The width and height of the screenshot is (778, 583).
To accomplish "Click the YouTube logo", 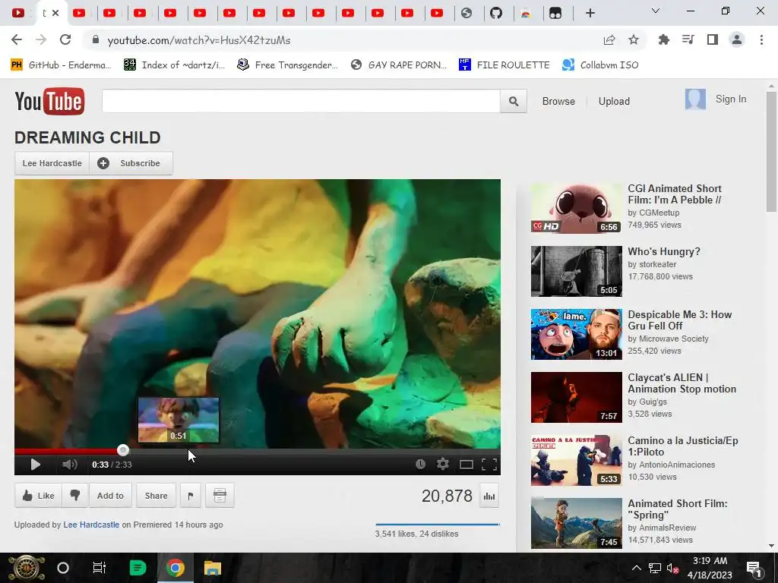I will 49,101.
